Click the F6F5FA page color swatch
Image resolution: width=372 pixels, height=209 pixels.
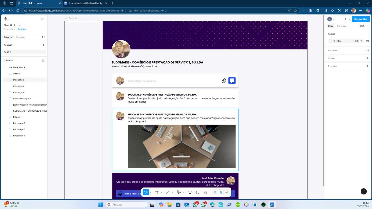(x=330, y=41)
